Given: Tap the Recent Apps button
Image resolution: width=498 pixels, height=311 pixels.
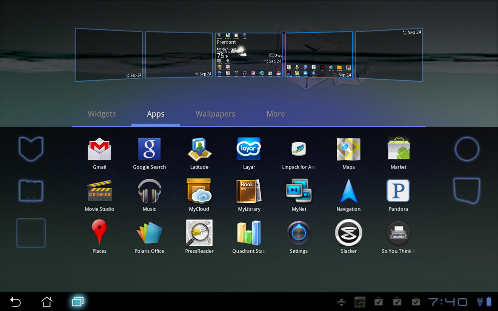Looking at the screenshot, I should pos(78,302).
